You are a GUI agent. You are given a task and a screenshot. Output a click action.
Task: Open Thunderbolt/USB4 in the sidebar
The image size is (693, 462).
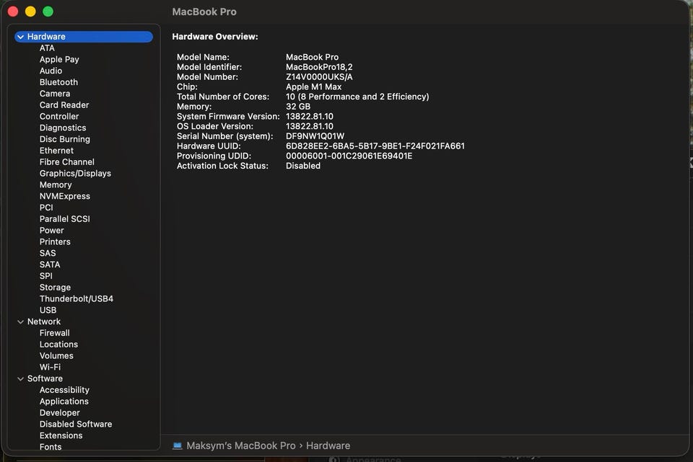click(x=77, y=298)
